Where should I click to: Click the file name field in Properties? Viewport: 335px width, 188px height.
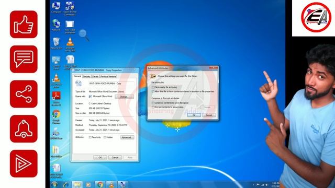pos(111,84)
